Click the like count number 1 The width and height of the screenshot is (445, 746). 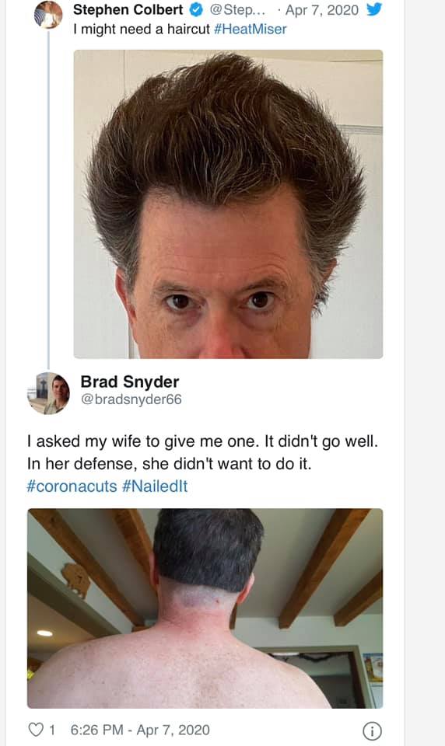(x=52, y=730)
